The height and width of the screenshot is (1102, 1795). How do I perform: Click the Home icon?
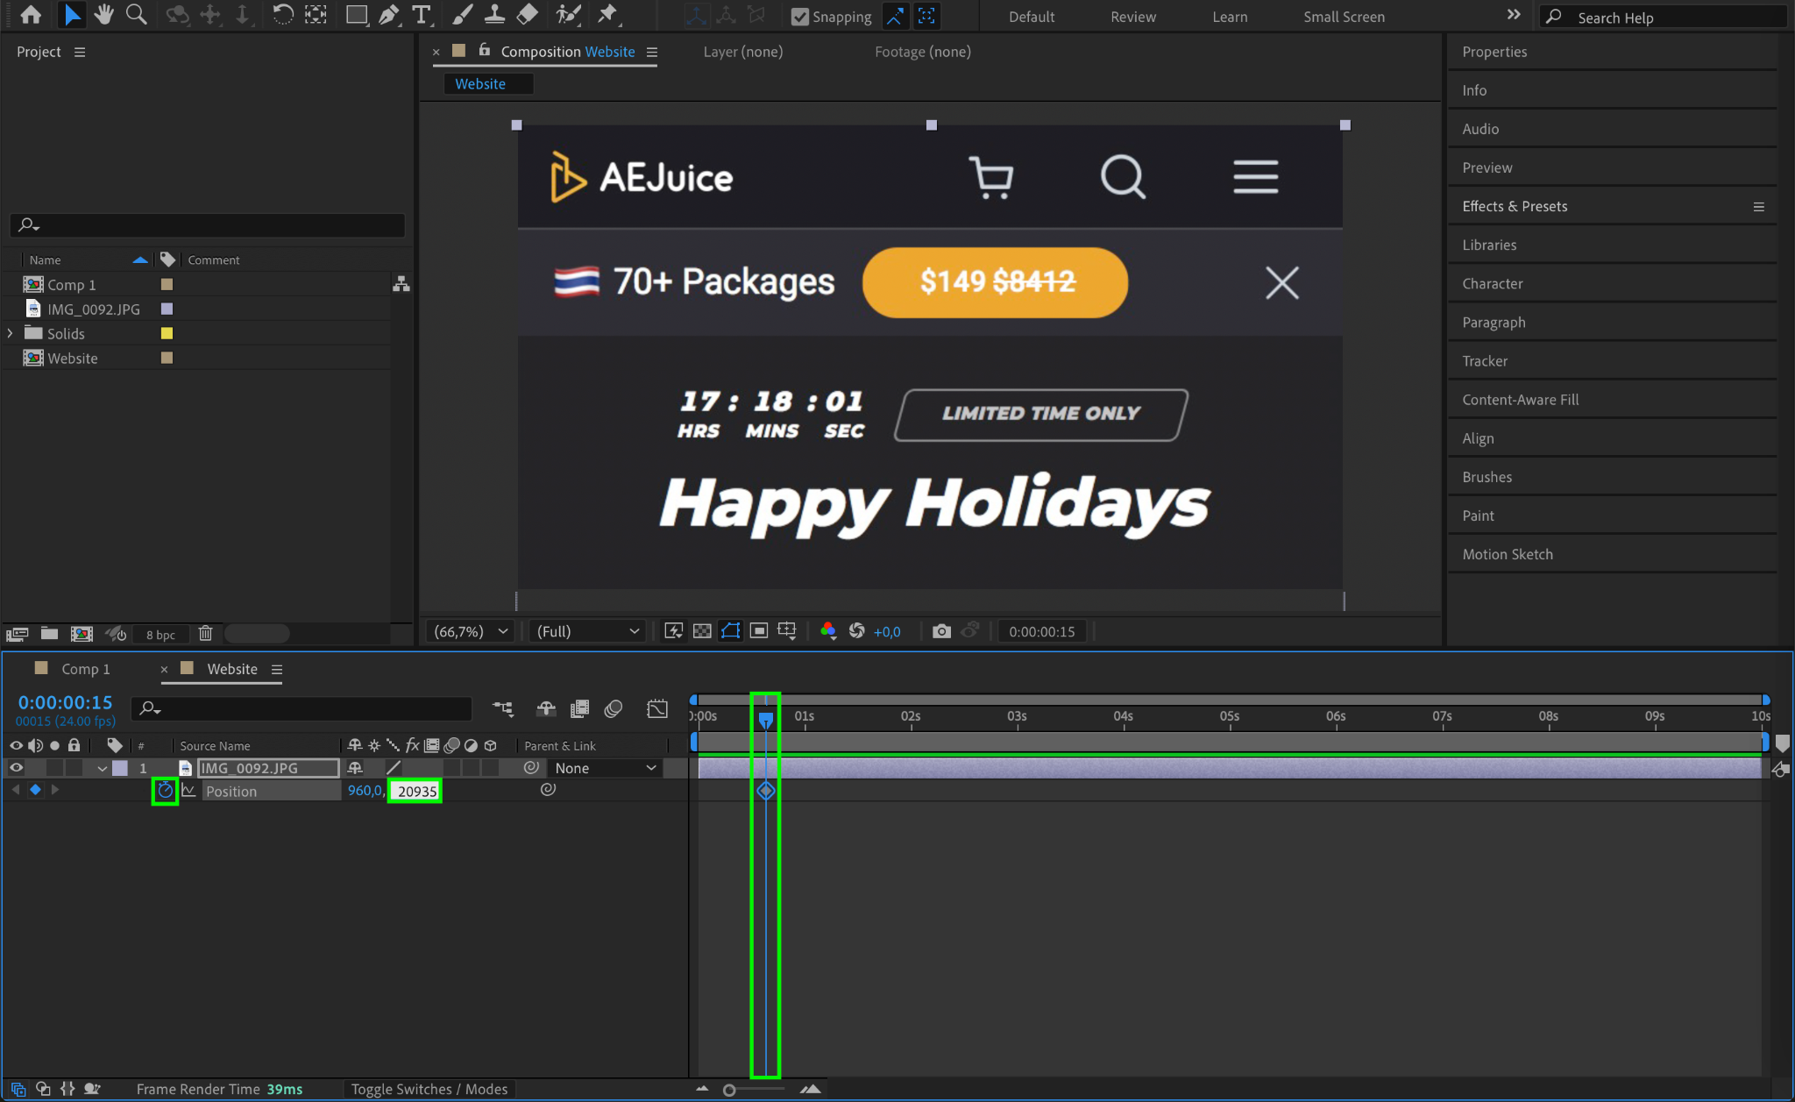31,15
